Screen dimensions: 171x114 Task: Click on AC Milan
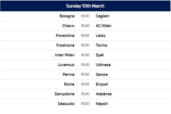[x=103, y=26]
